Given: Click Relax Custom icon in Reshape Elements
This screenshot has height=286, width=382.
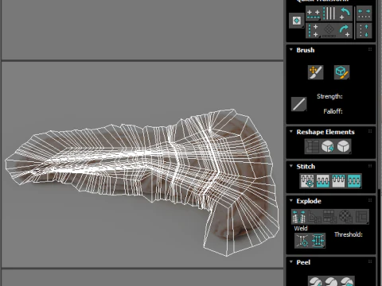Looking at the screenshot, I should [x=344, y=146].
